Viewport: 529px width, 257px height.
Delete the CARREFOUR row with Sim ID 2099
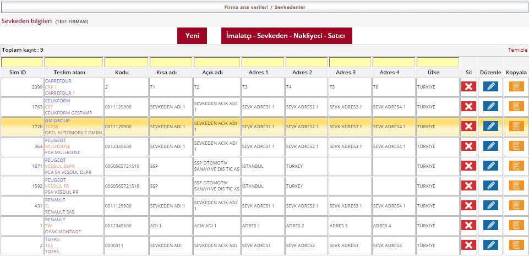(468, 86)
